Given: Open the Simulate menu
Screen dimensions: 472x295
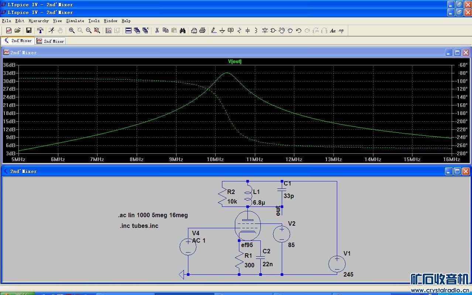Looking at the screenshot, I should [x=75, y=21].
